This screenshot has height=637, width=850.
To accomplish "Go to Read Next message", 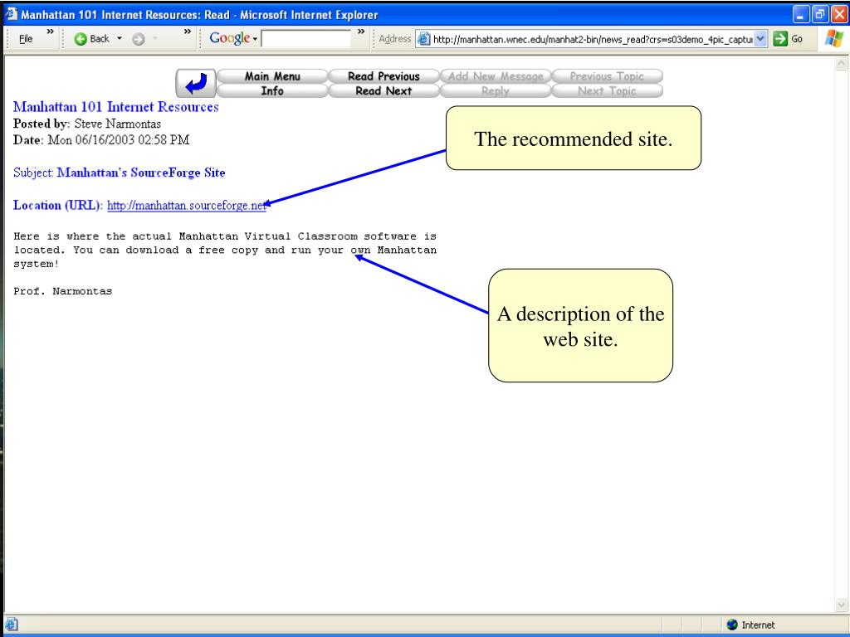I will tap(383, 91).
